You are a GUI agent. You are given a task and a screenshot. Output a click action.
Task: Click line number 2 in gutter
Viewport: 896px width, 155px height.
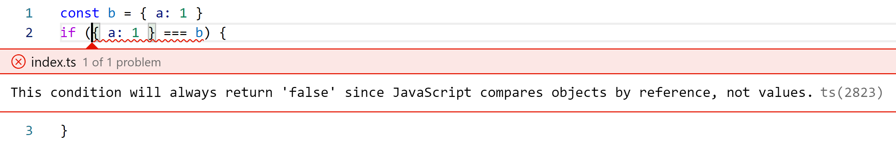29,33
